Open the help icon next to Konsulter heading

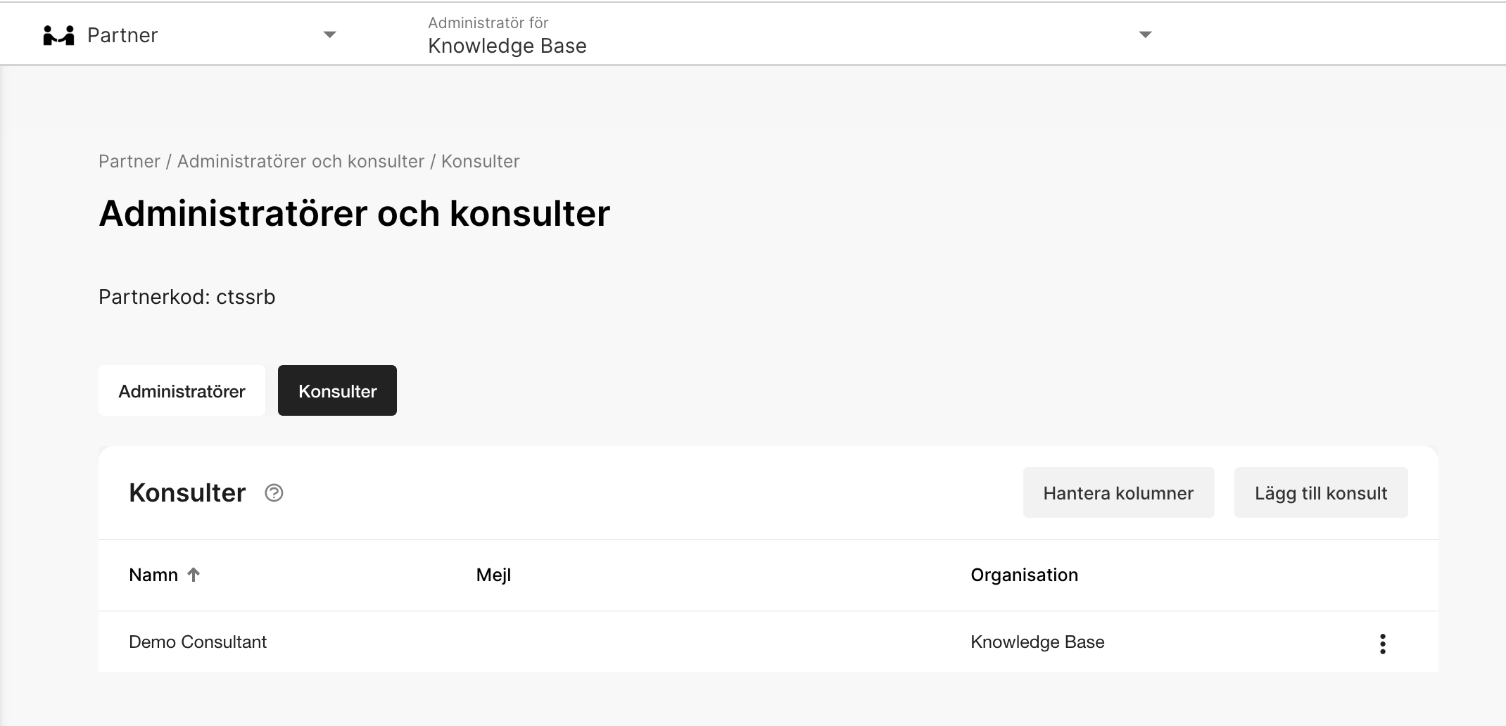coord(274,493)
